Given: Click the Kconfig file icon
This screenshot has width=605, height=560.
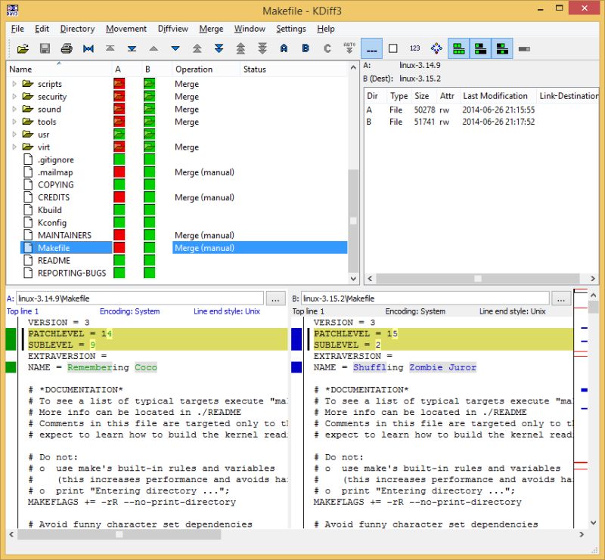Looking at the screenshot, I should [28, 222].
